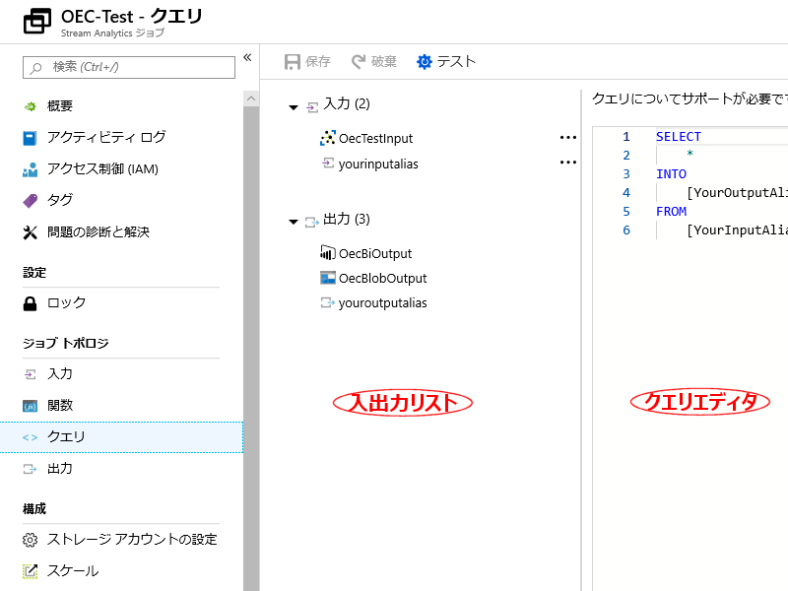Click the [YourInputAlias] text on line 6

737,230
